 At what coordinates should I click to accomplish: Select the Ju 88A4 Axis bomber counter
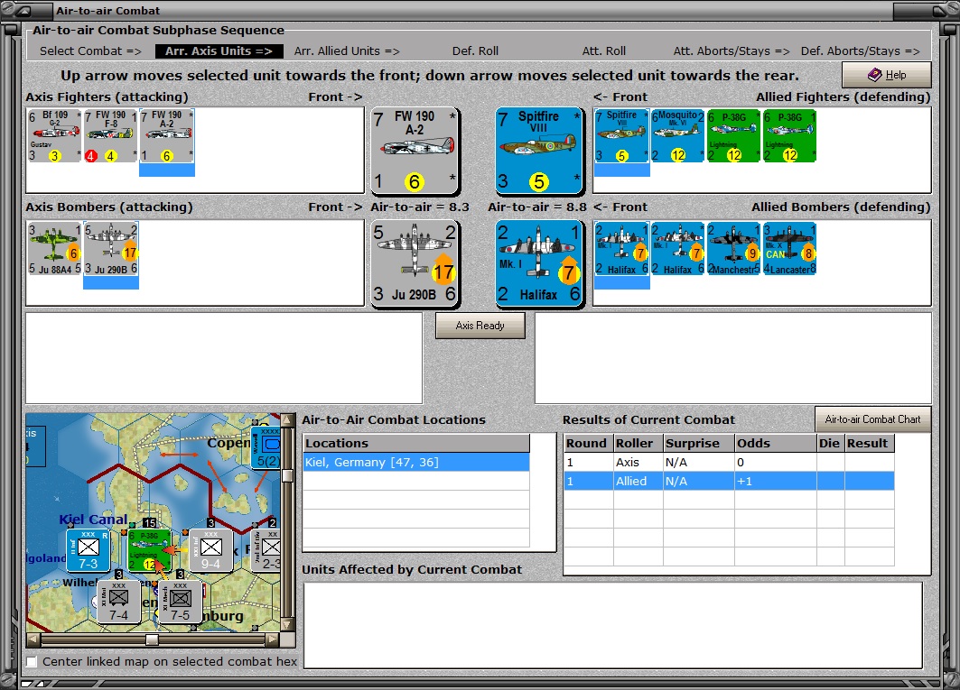click(x=54, y=248)
